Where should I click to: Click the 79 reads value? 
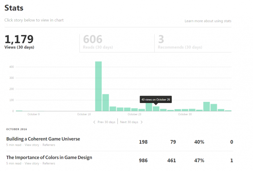pyautogui.click(x=173, y=142)
